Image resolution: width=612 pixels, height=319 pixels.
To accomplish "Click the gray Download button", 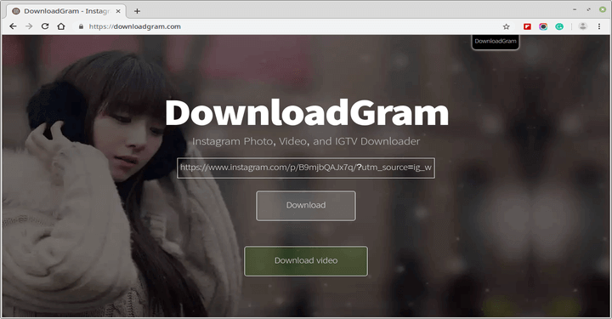I will [306, 206].
